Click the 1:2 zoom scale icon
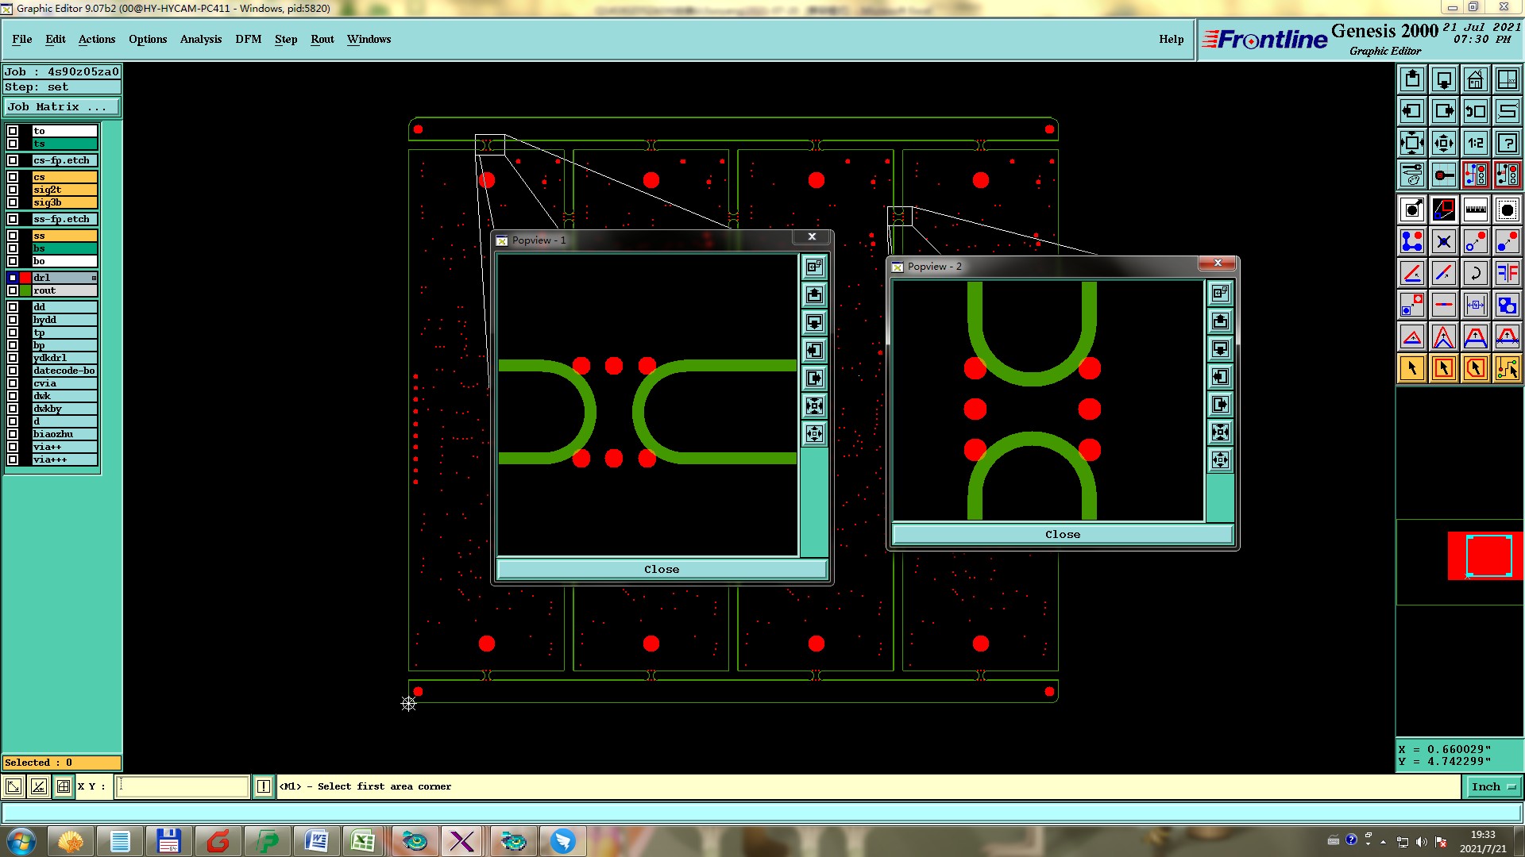Image resolution: width=1525 pixels, height=857 pixels. click(x=1475, y=143)
